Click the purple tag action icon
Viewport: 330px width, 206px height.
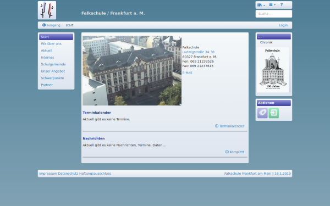pos(262,113)
